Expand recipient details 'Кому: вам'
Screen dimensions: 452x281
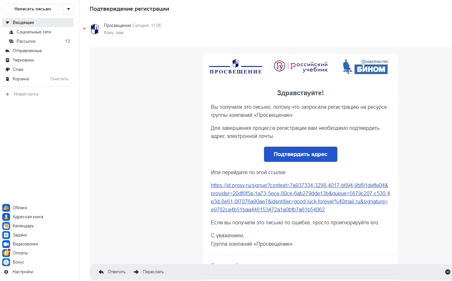point(114,33)
